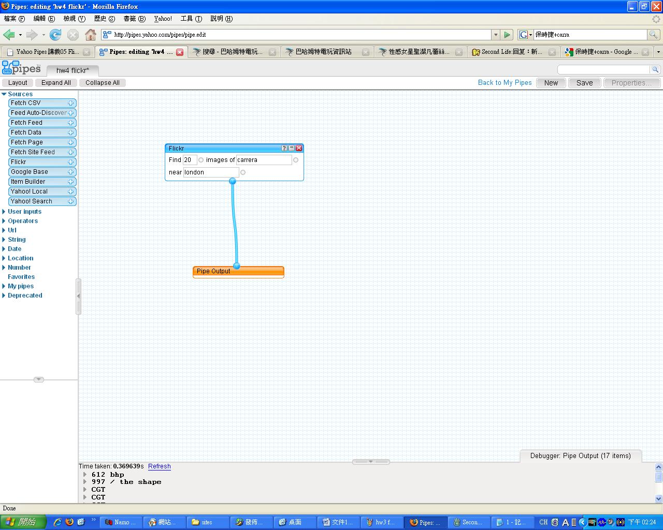Expand the User inputs category
Viewport: 663px width, 530px height.
coord(4,212)
